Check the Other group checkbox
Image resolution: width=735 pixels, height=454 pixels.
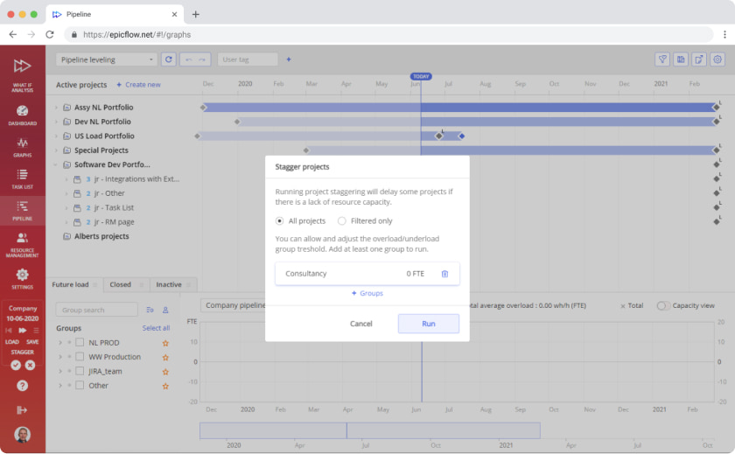(80, 385)
